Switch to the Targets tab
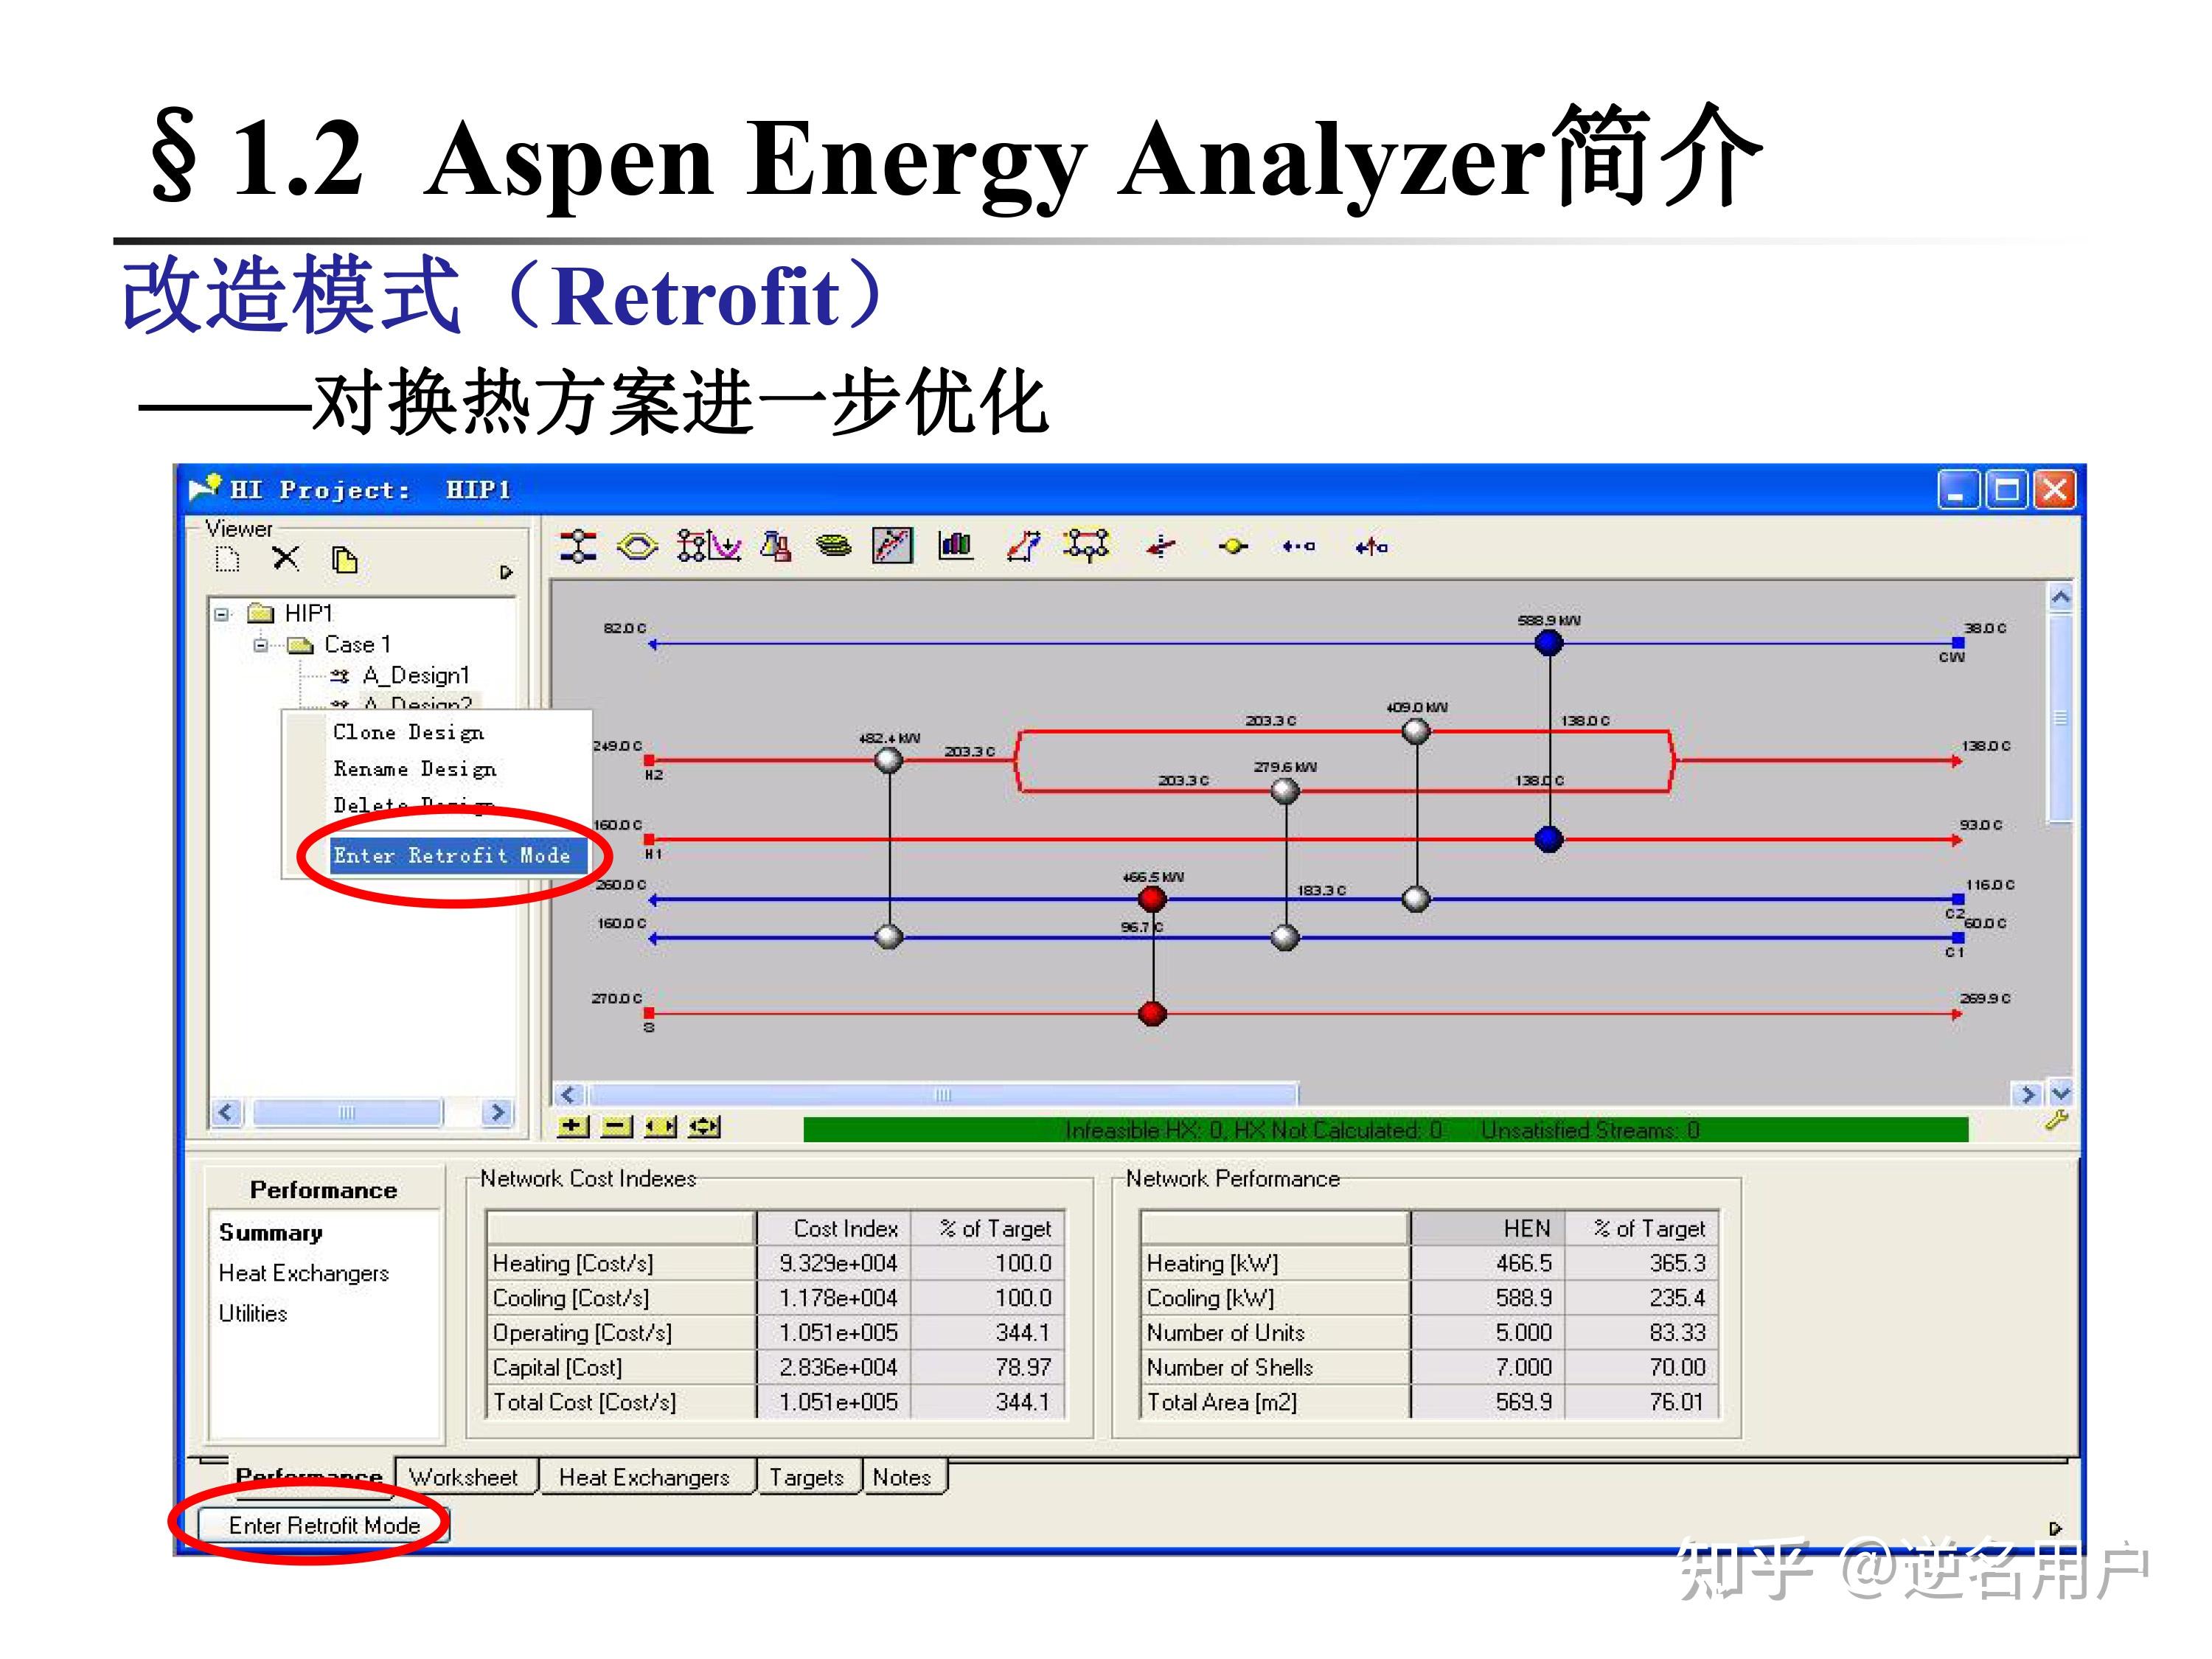The width and height of the screenshot is (2212, 1659). coord(807,1477)
